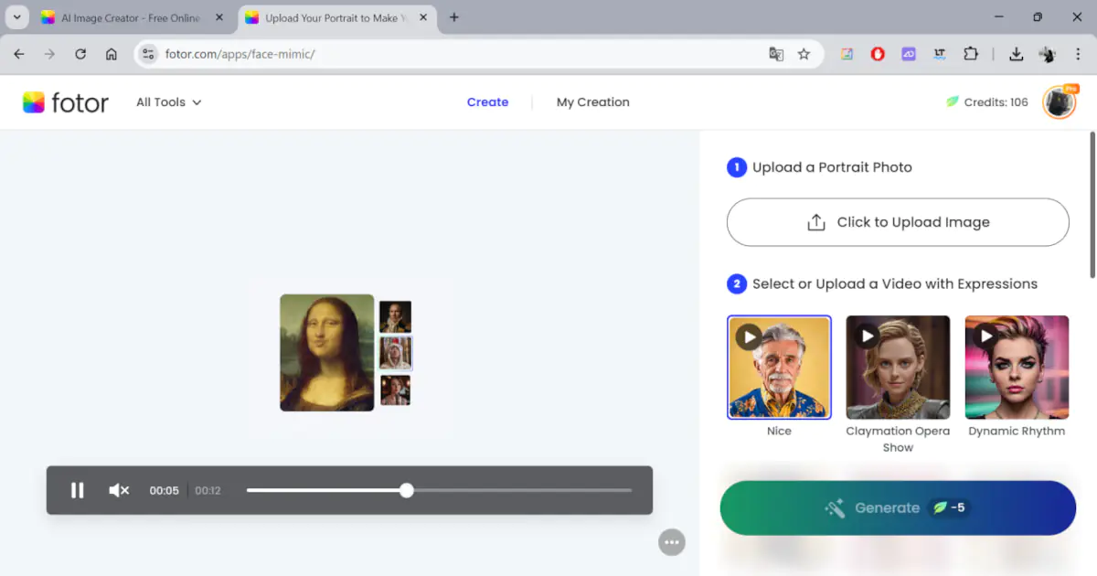Open the LT extension icon
1097x576 pixels.
click(940, 54)
